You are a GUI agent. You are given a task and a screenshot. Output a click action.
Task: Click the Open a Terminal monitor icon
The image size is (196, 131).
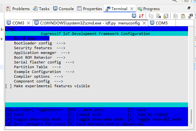(134, 16)
